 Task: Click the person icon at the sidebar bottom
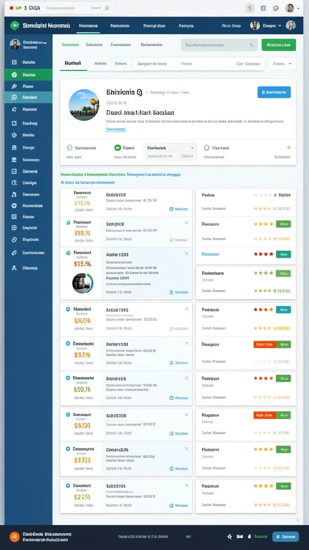tap(14, 267)
